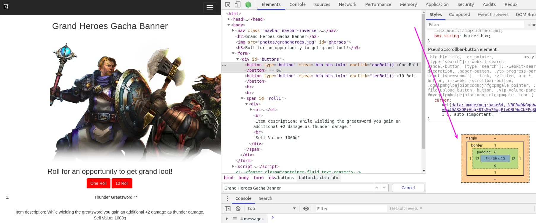This screenshot has height=223, width=536.
Task: Open the top context dropdown
Action: [271, 208]
